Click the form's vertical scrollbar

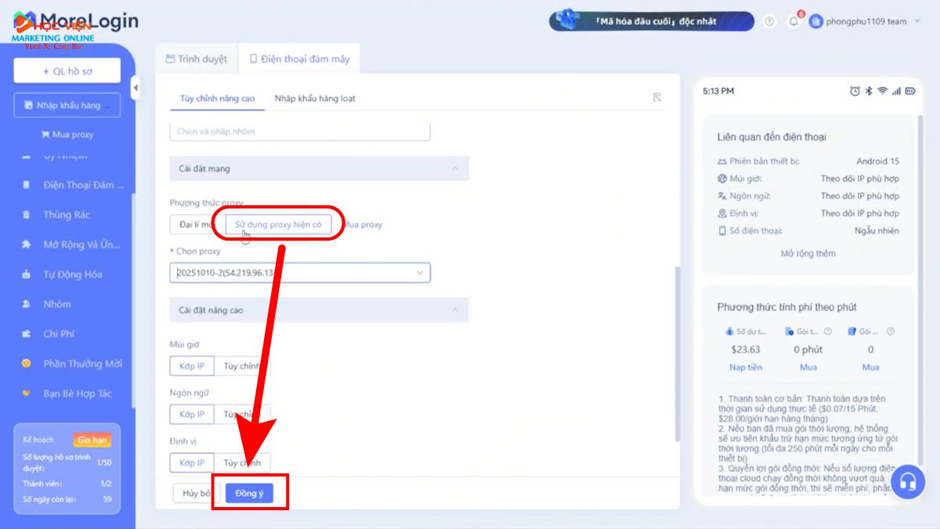[677, 353]
